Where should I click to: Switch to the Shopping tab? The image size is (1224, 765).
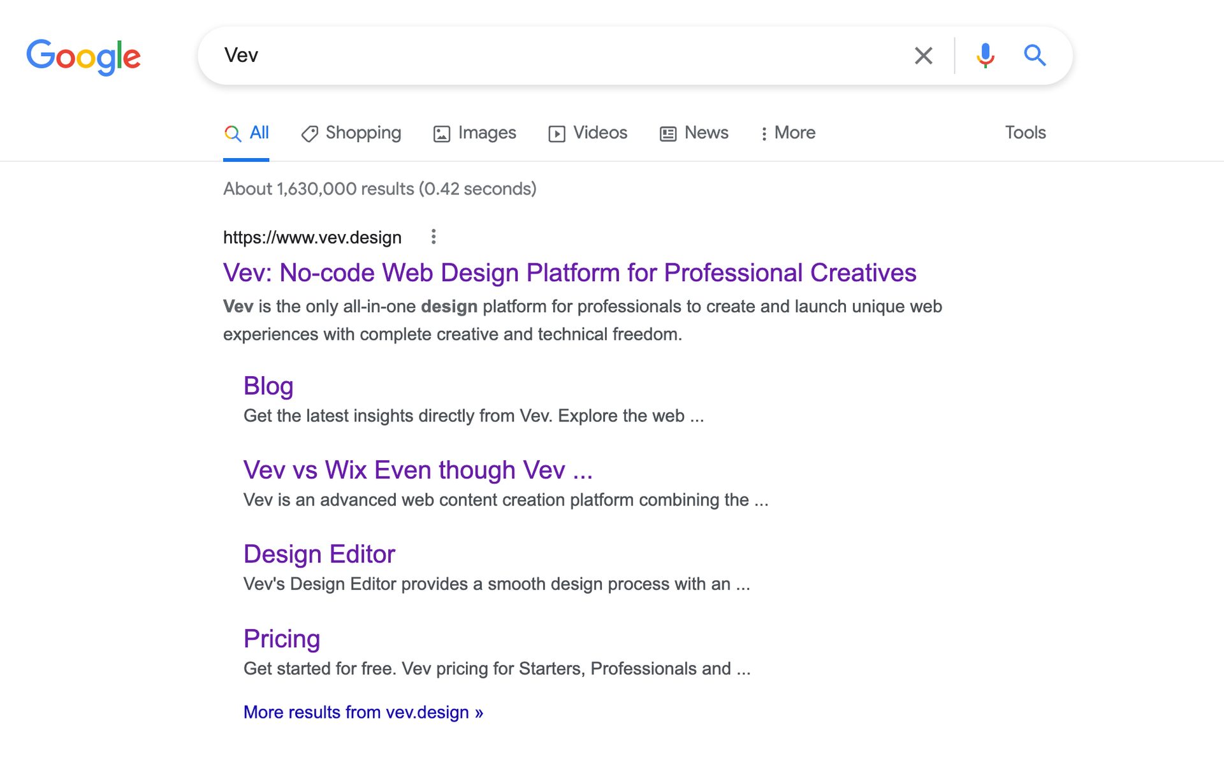351,133
